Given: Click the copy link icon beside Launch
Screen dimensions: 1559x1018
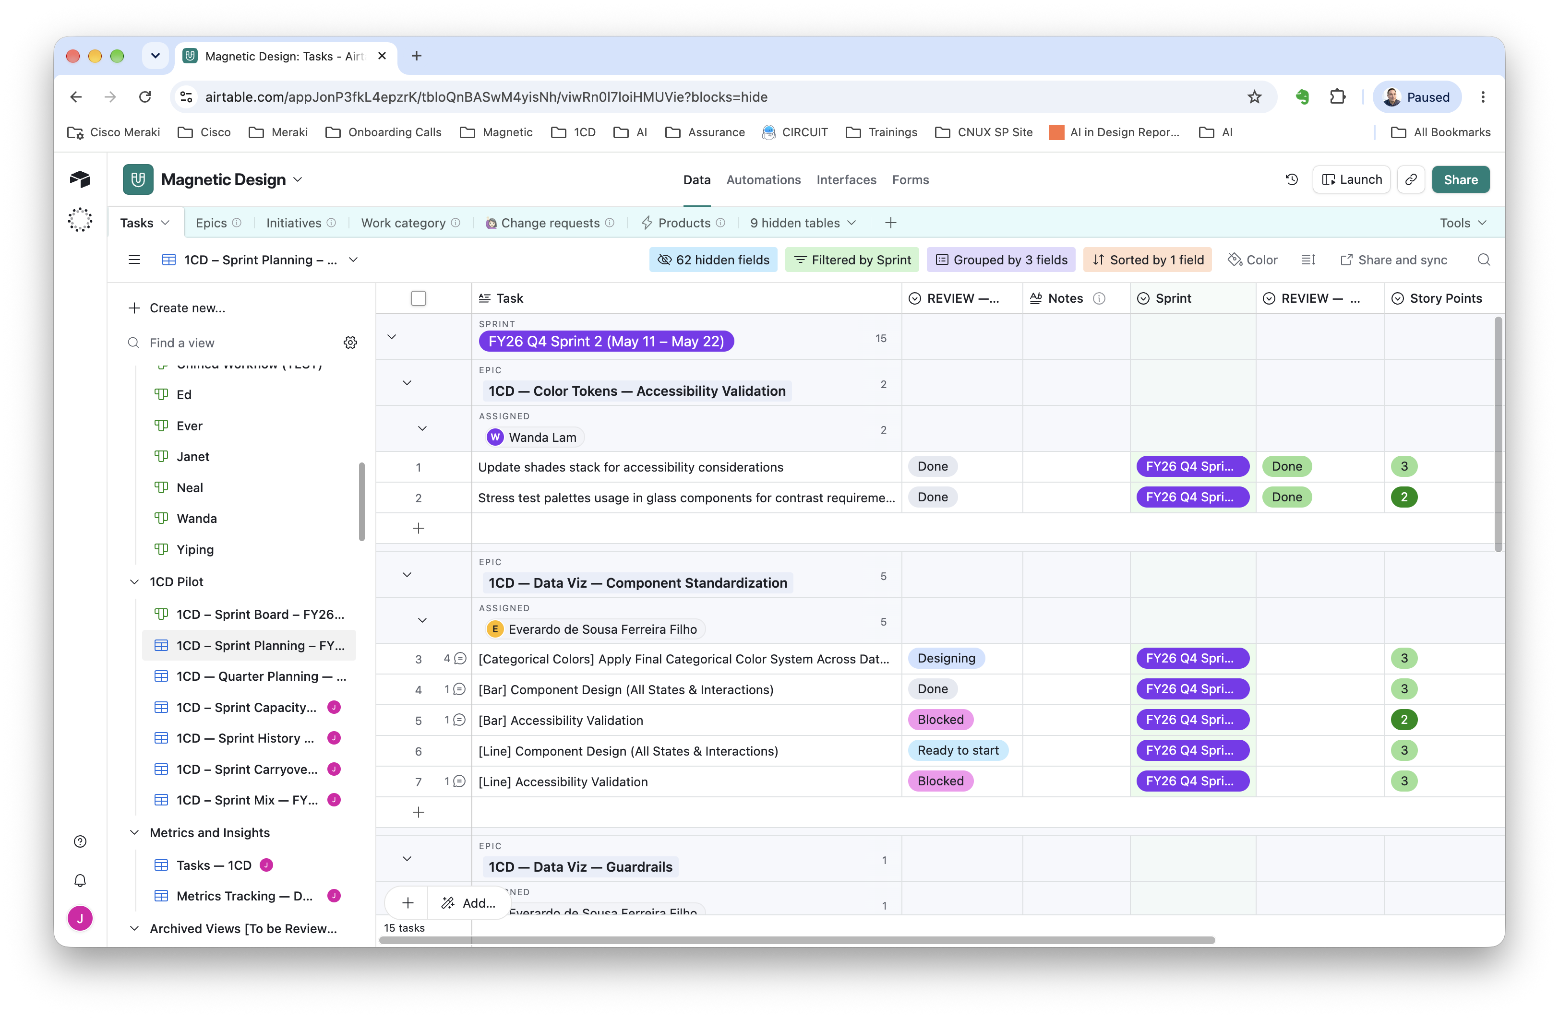Looking at the screenshot, I should (1411, 179).
